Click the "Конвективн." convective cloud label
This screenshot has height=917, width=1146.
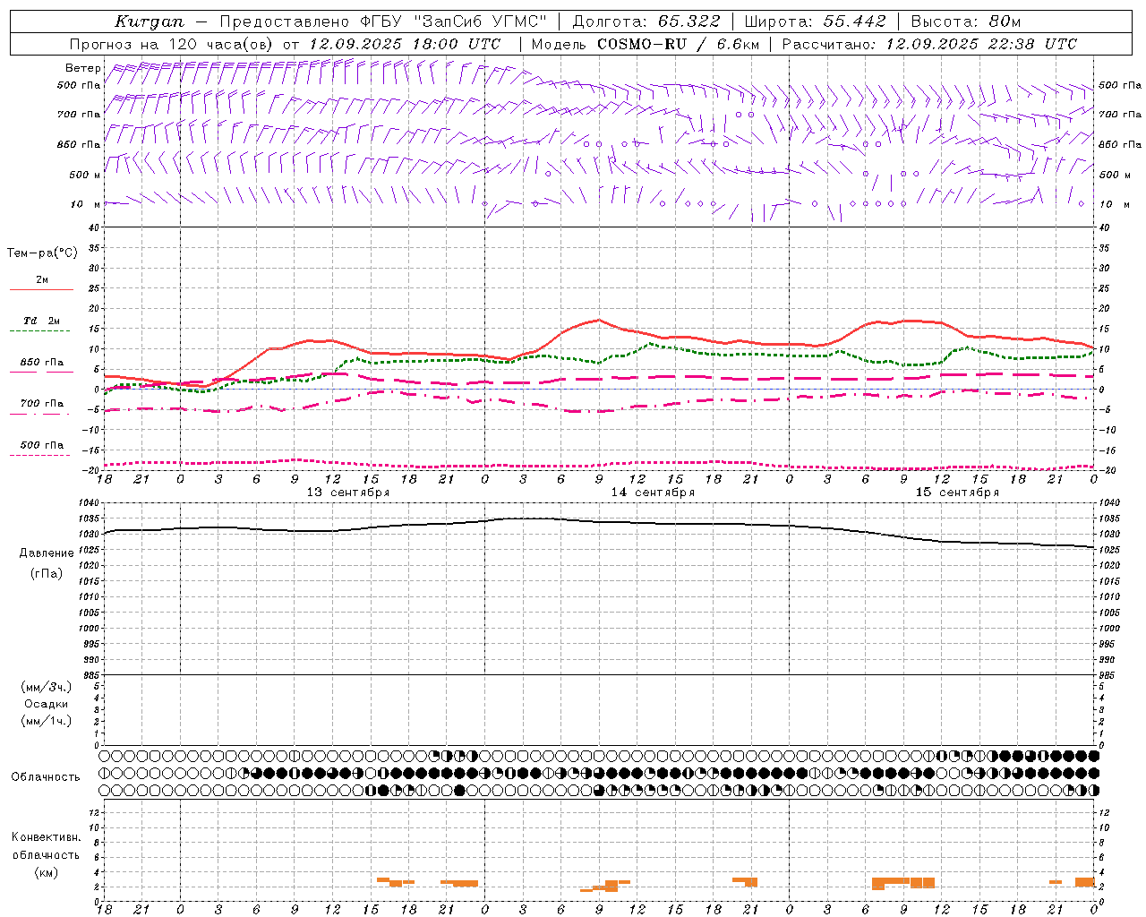coord(46,837)
